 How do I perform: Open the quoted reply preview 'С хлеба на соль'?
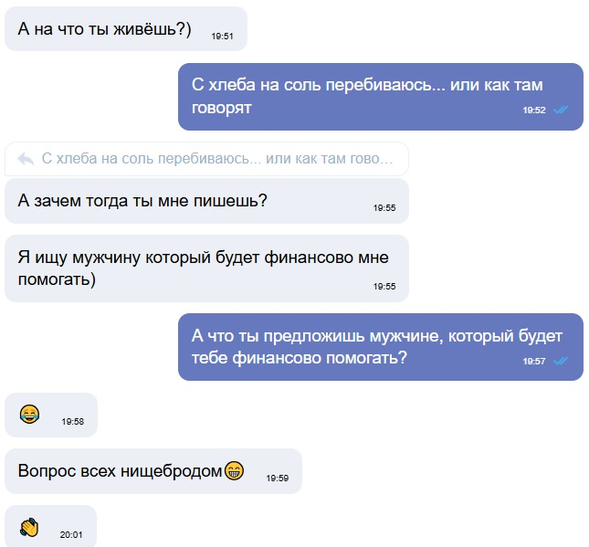(x=217, y=158)
